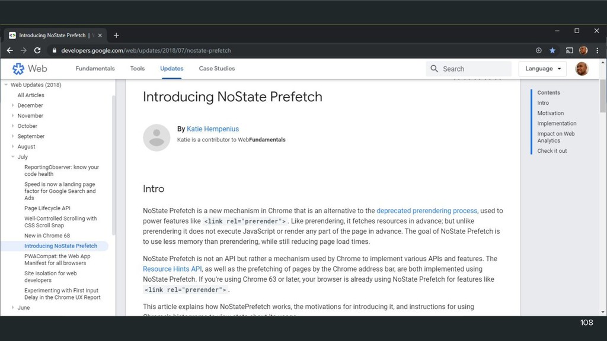Click the address bar URL
Viewport: 607px width, 341px height.
tap(146, 51)
